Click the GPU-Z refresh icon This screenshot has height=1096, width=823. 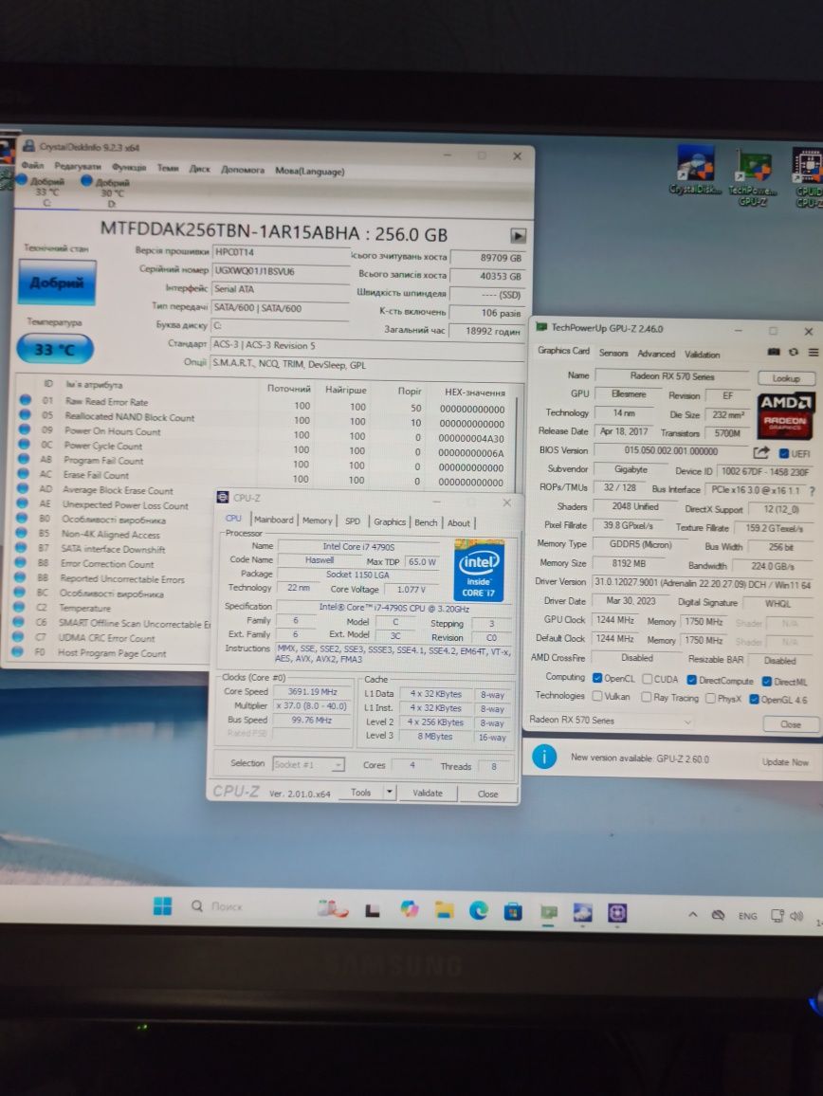794,352
